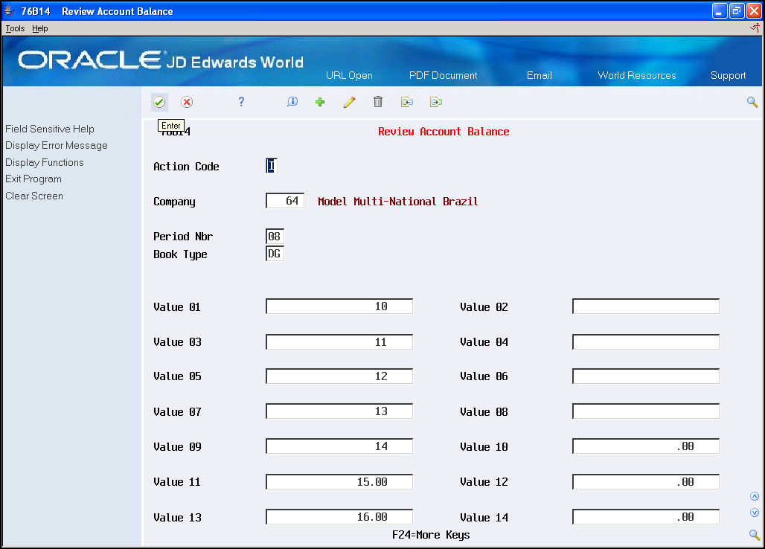Click the Period Nbr field
Image resolution: width=765 pixels, height=549 pixels.
coord(275,237)
